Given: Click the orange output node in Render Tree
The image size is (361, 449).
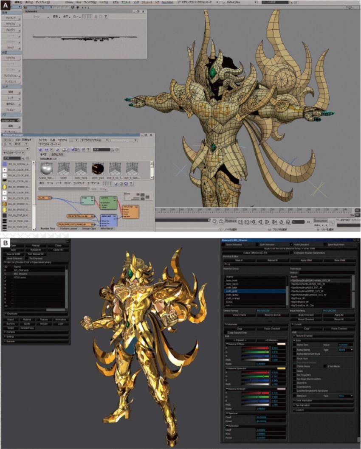Looking at the screenshot, I should point(131,212).
